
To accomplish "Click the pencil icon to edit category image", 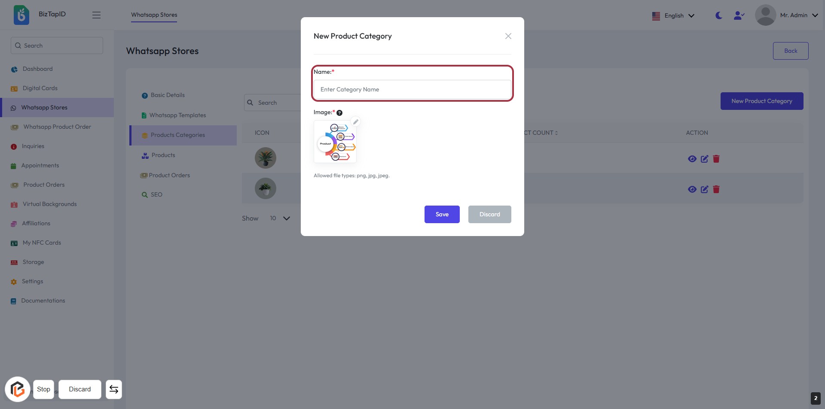I will coord(355,122).
